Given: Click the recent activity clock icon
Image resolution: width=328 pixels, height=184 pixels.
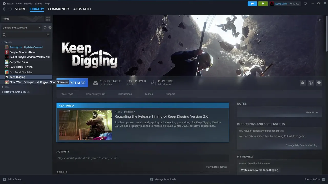Looking at the screenshot, I should click(45, 28).
